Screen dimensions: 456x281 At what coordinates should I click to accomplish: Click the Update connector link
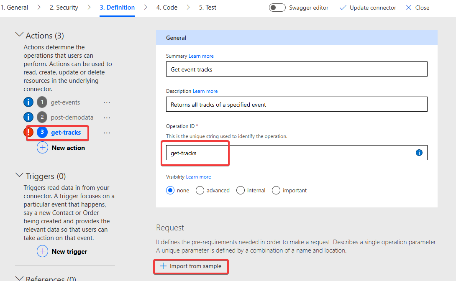[x=368, y=7]
